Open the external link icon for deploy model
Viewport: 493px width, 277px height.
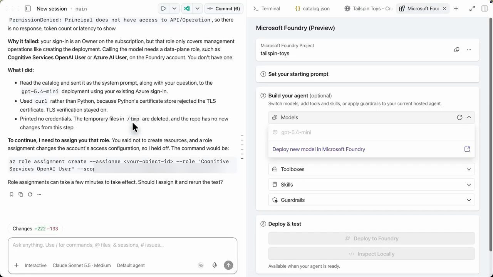(x=467, y=149)
